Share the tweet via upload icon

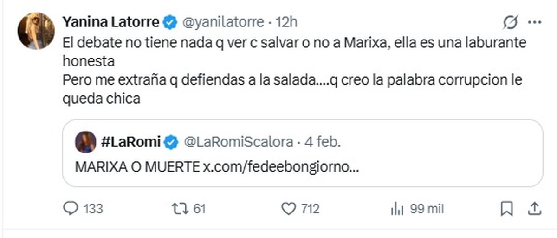click(x=533, y=209)
